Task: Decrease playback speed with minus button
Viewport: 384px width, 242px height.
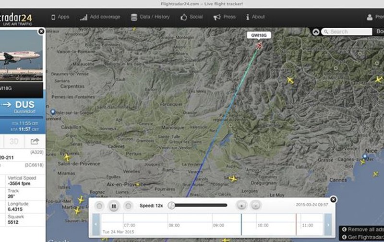Action: point(255,206)
